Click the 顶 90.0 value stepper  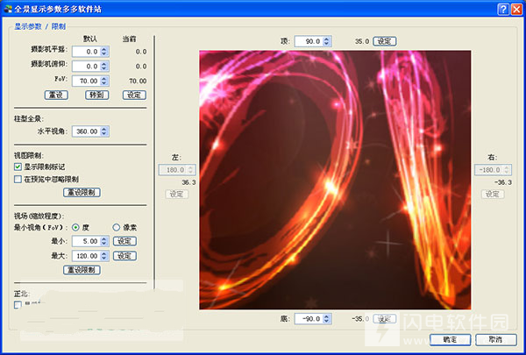pyautogui.click(x=327, y=41)
